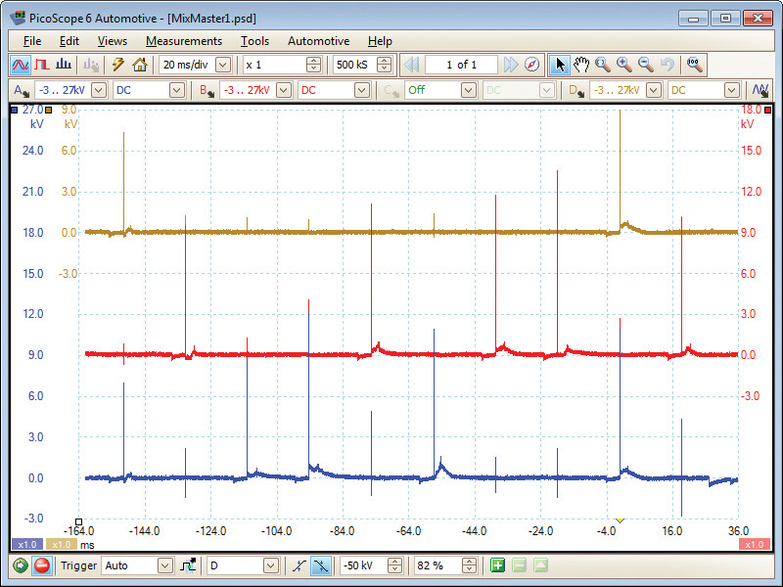Viewport: 783px width, 587px height.
Task: Open Channel D DC coupling dropdown
Action: coord(731,90)
